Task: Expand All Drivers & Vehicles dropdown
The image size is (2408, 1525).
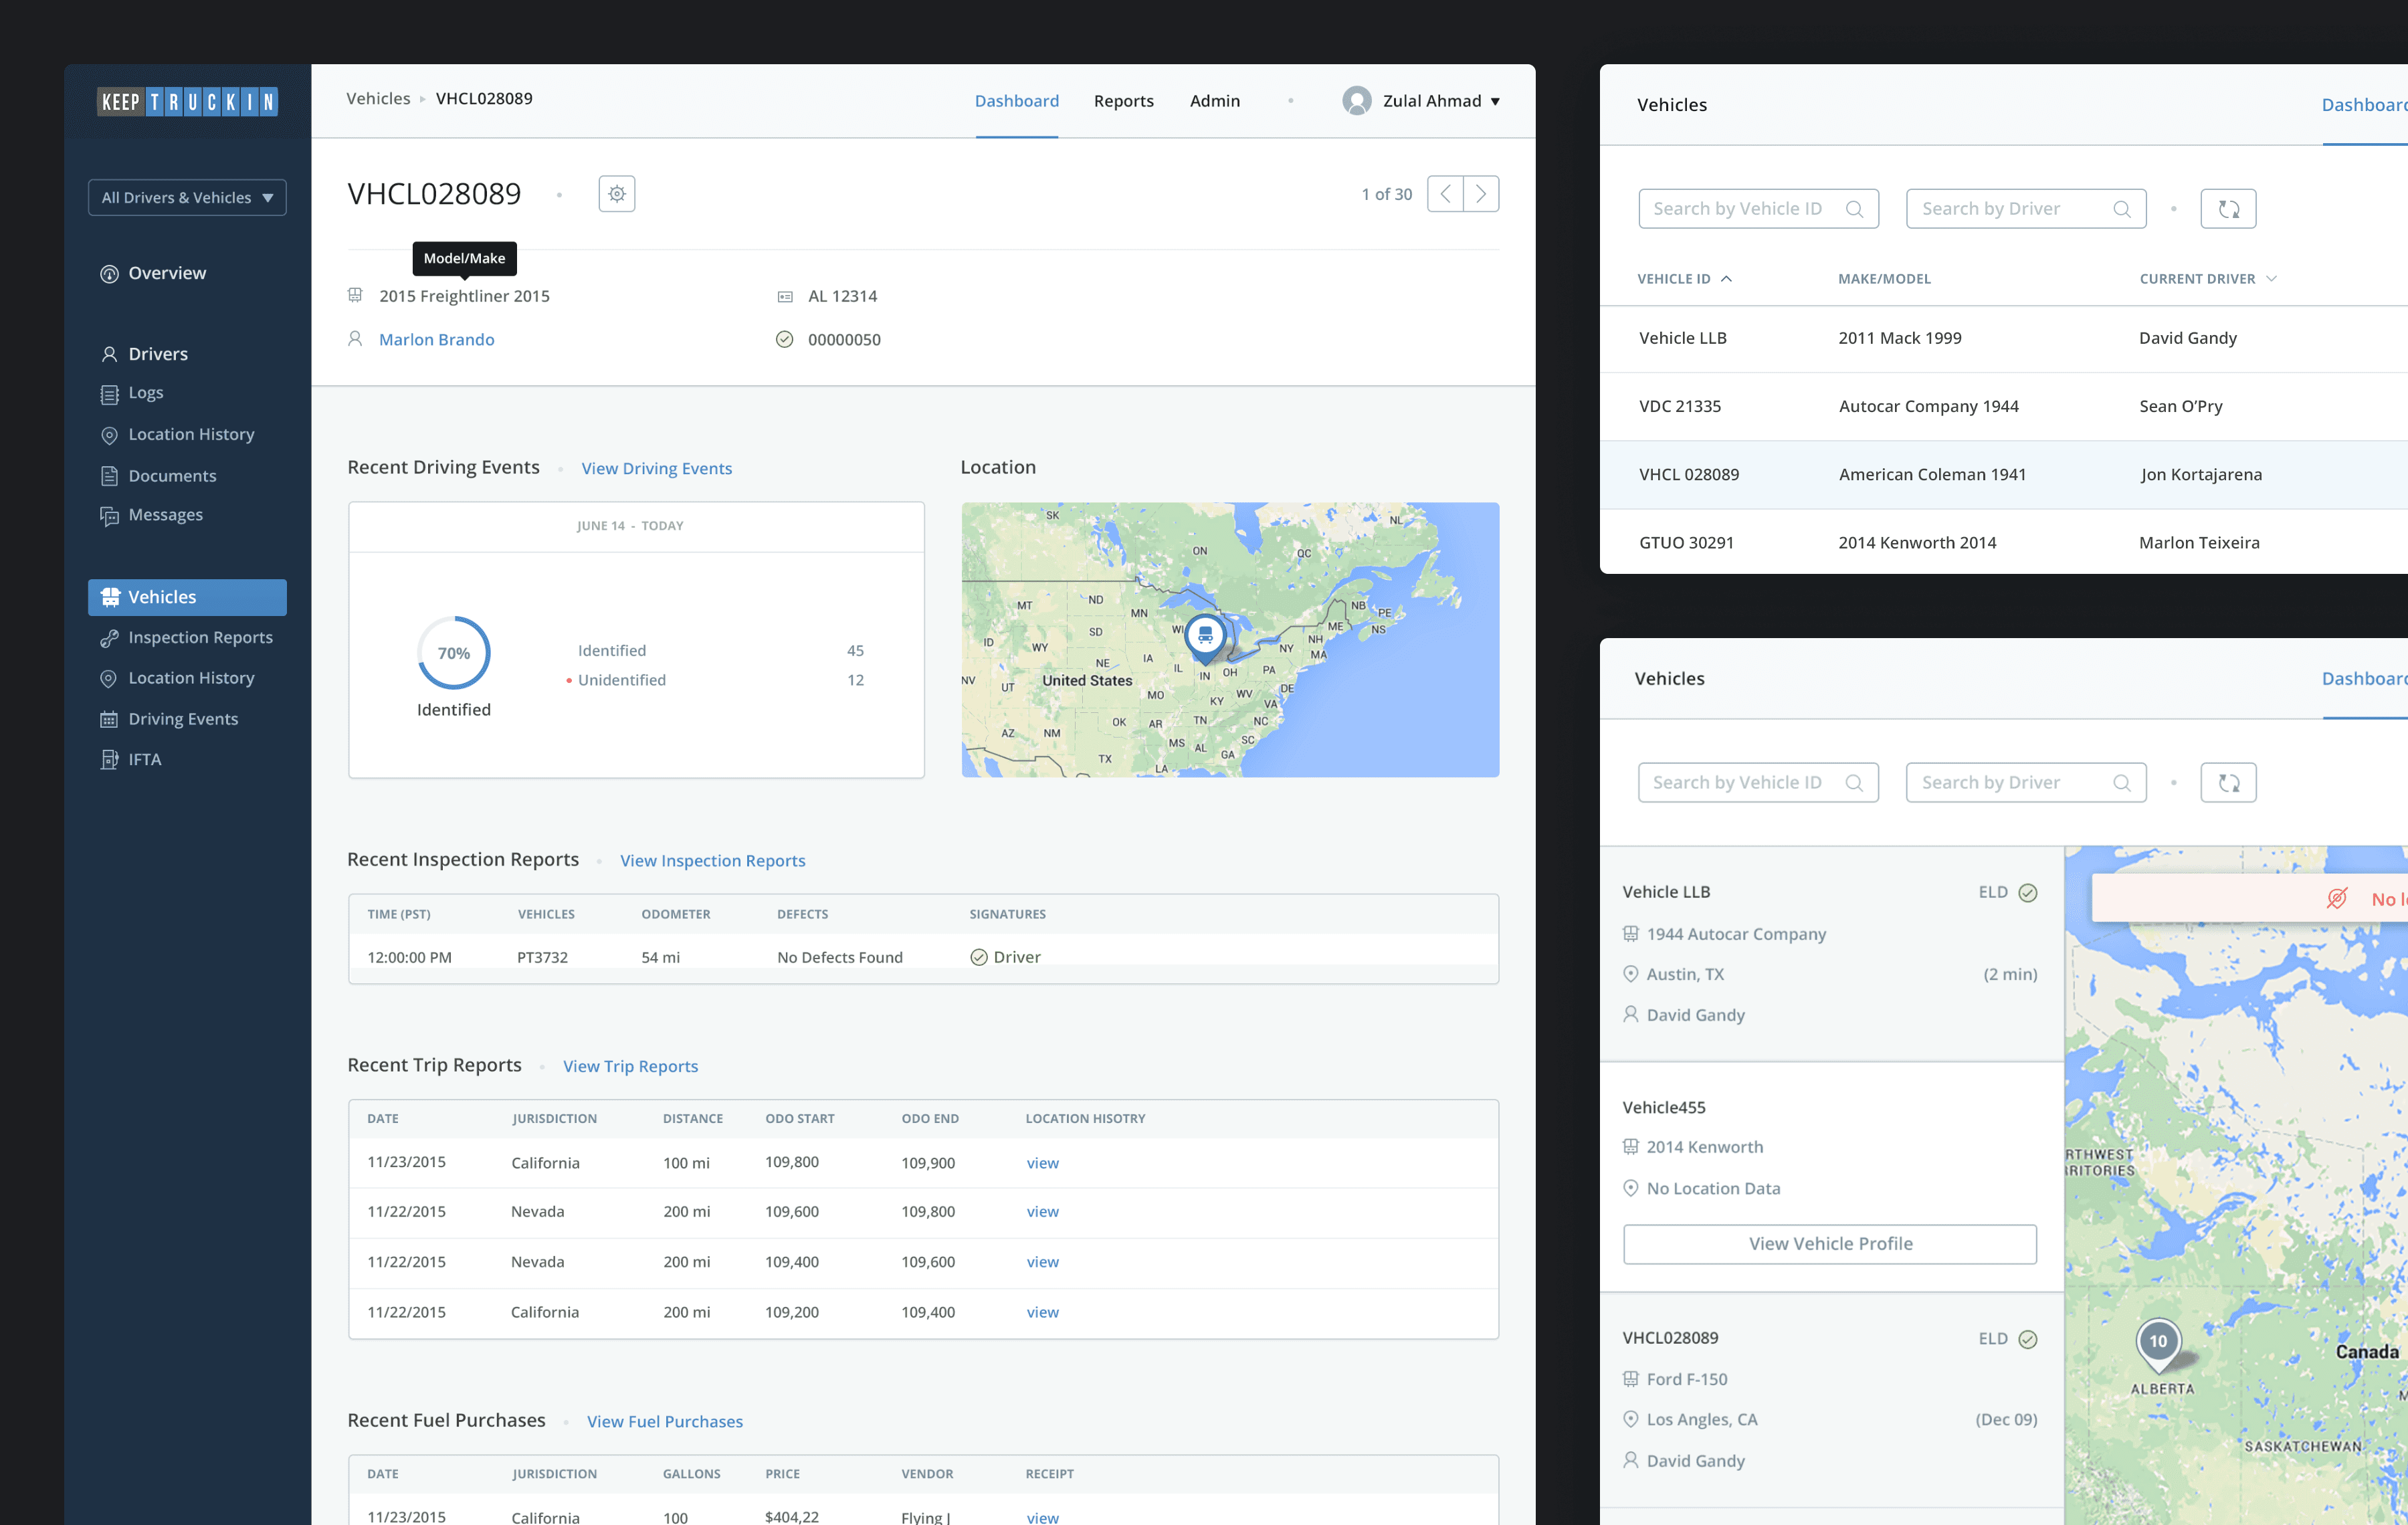Action: point(187,198)
